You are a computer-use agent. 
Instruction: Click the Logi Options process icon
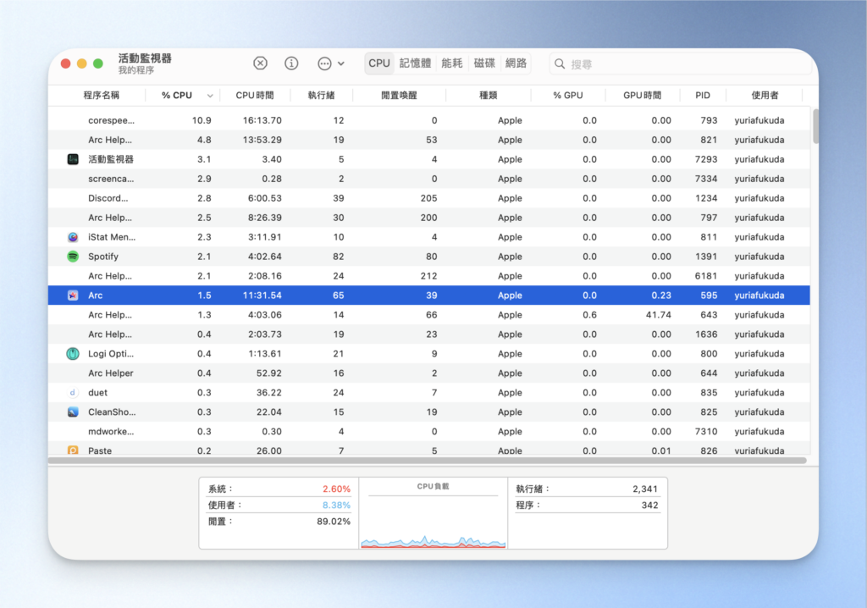pos(73,353)
